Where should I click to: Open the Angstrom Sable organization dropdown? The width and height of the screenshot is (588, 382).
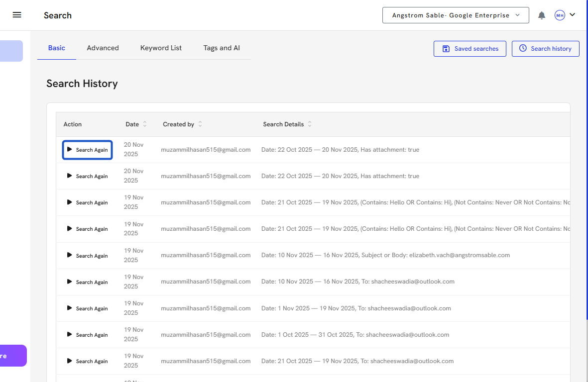coord(455,15)
